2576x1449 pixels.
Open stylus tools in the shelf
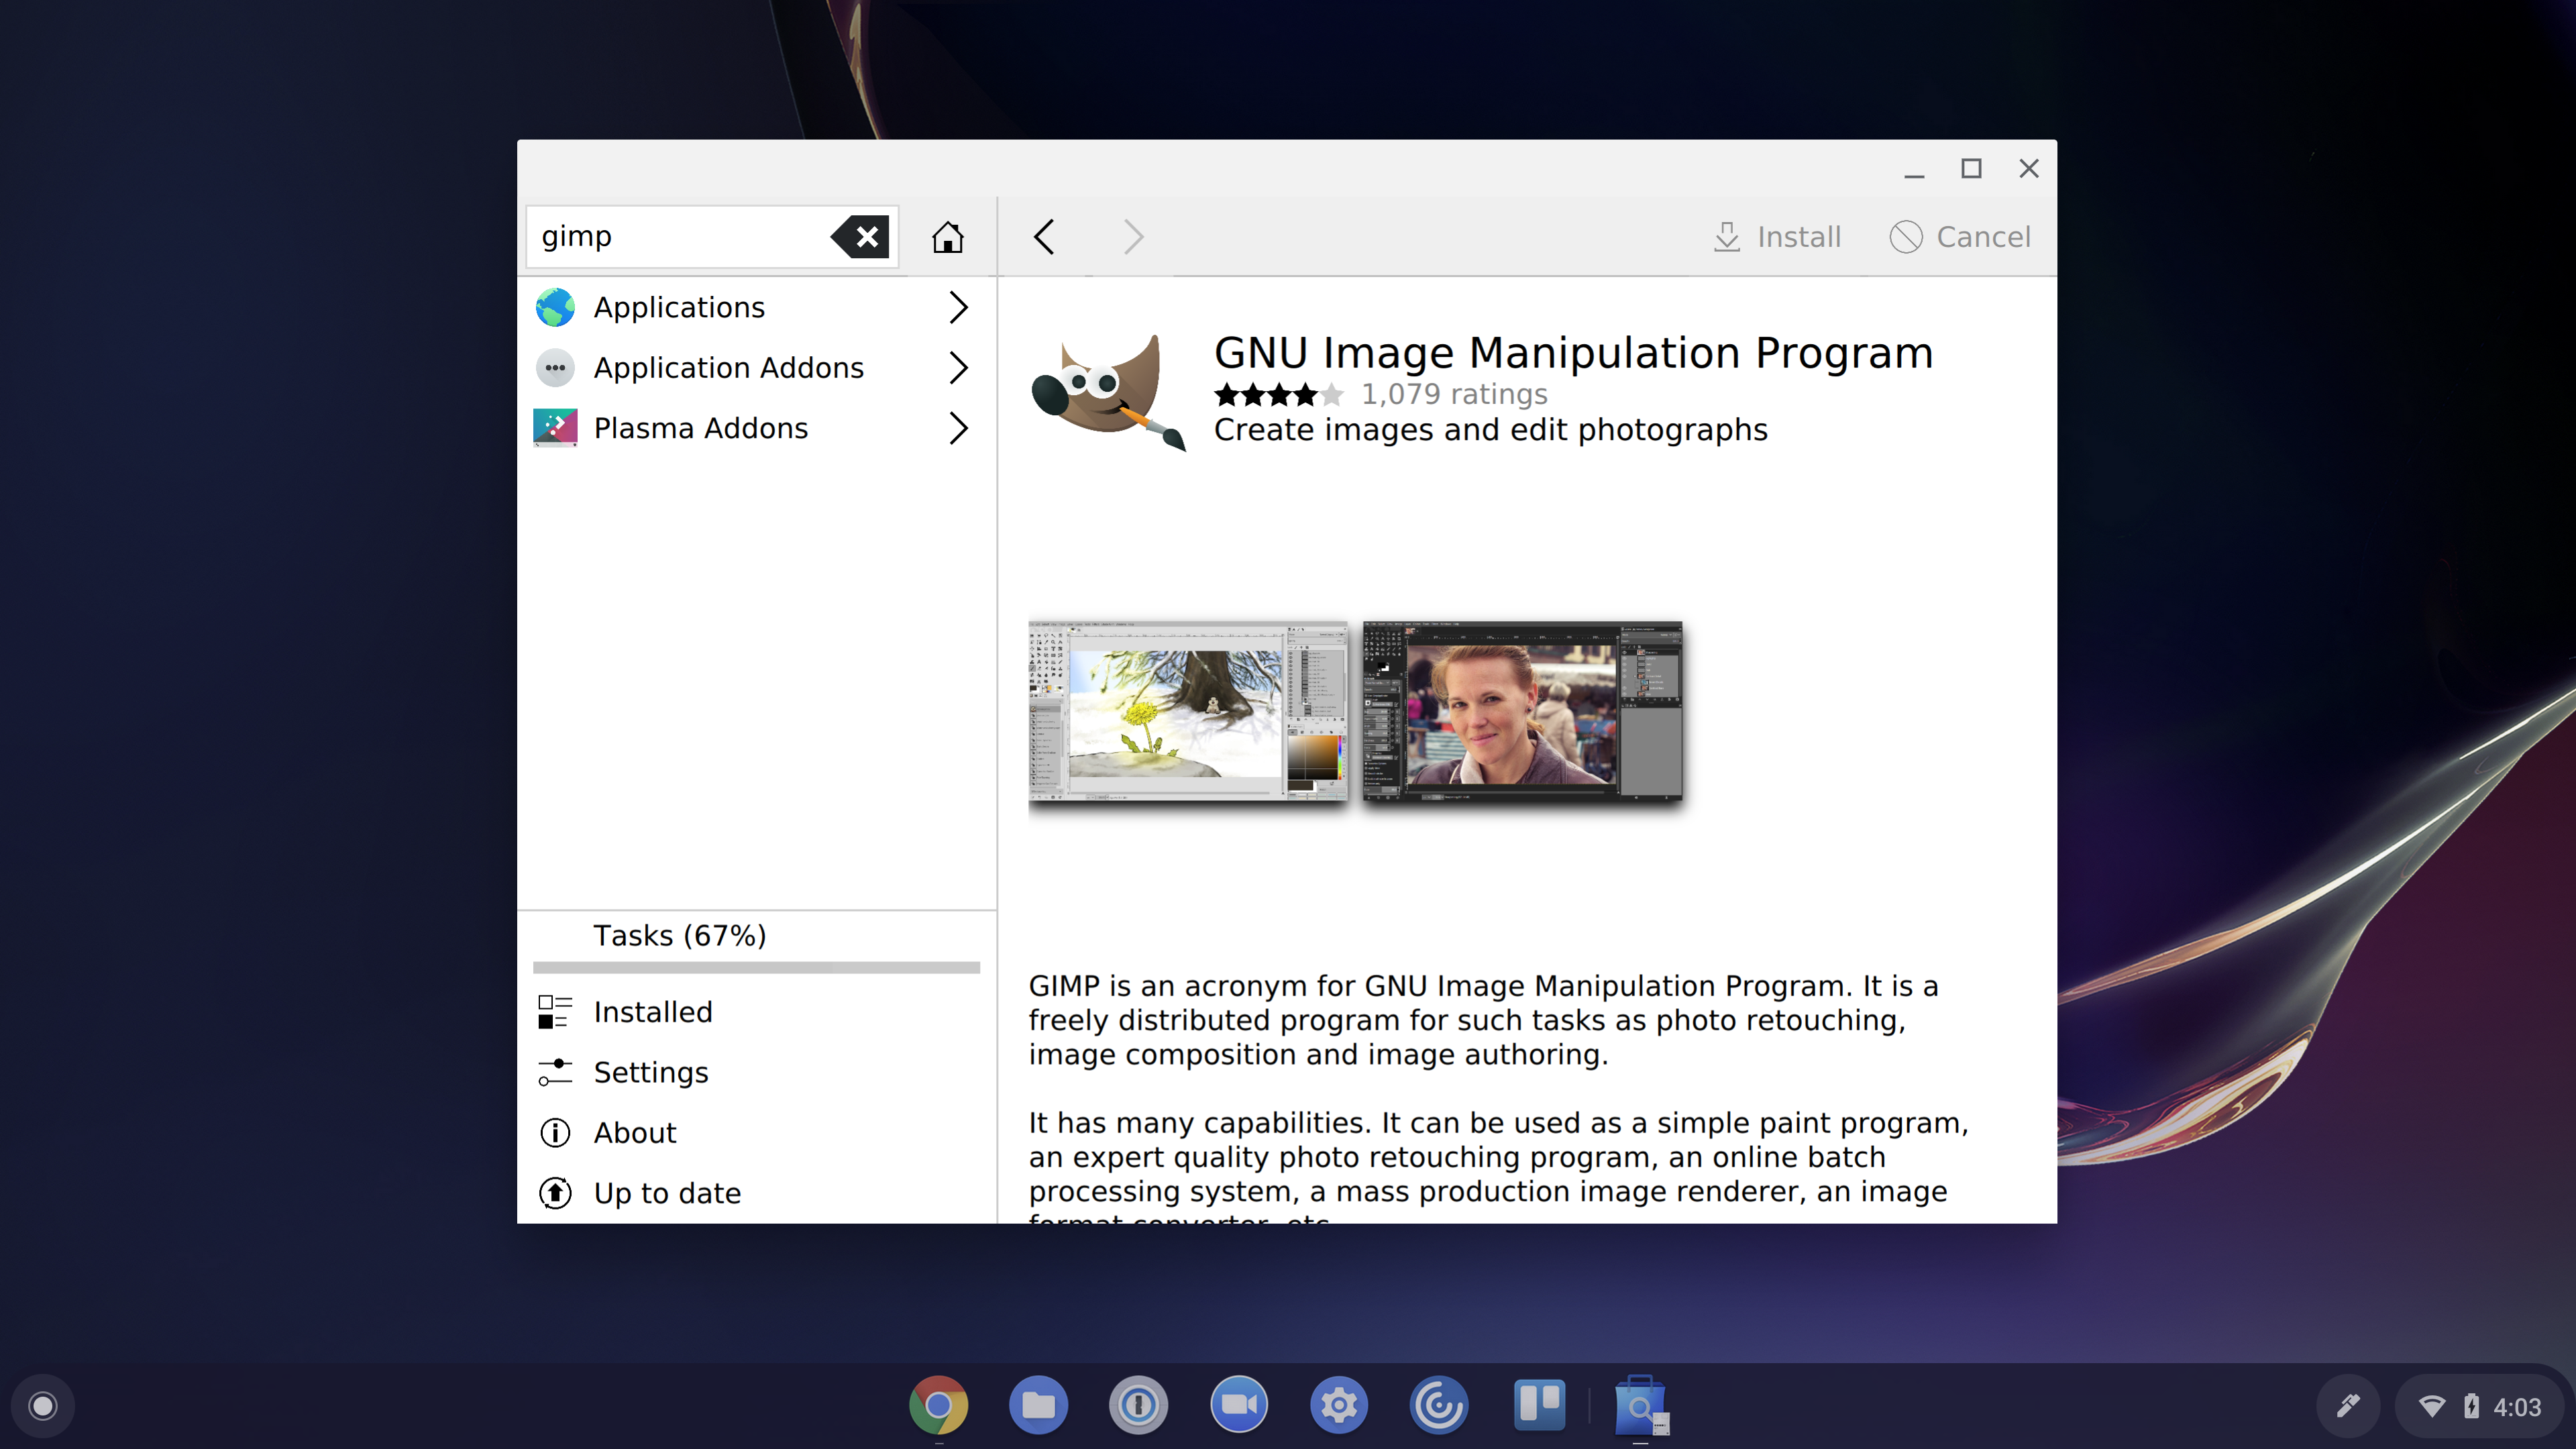click(x=2347, y=1406)
